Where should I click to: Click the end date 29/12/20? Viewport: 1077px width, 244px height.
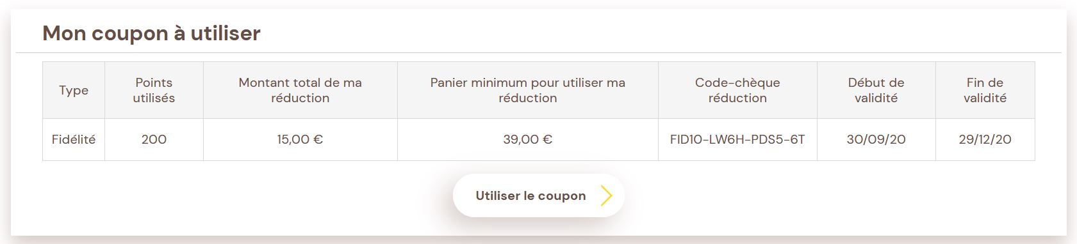pyautogui.click(x=985, y=139)
